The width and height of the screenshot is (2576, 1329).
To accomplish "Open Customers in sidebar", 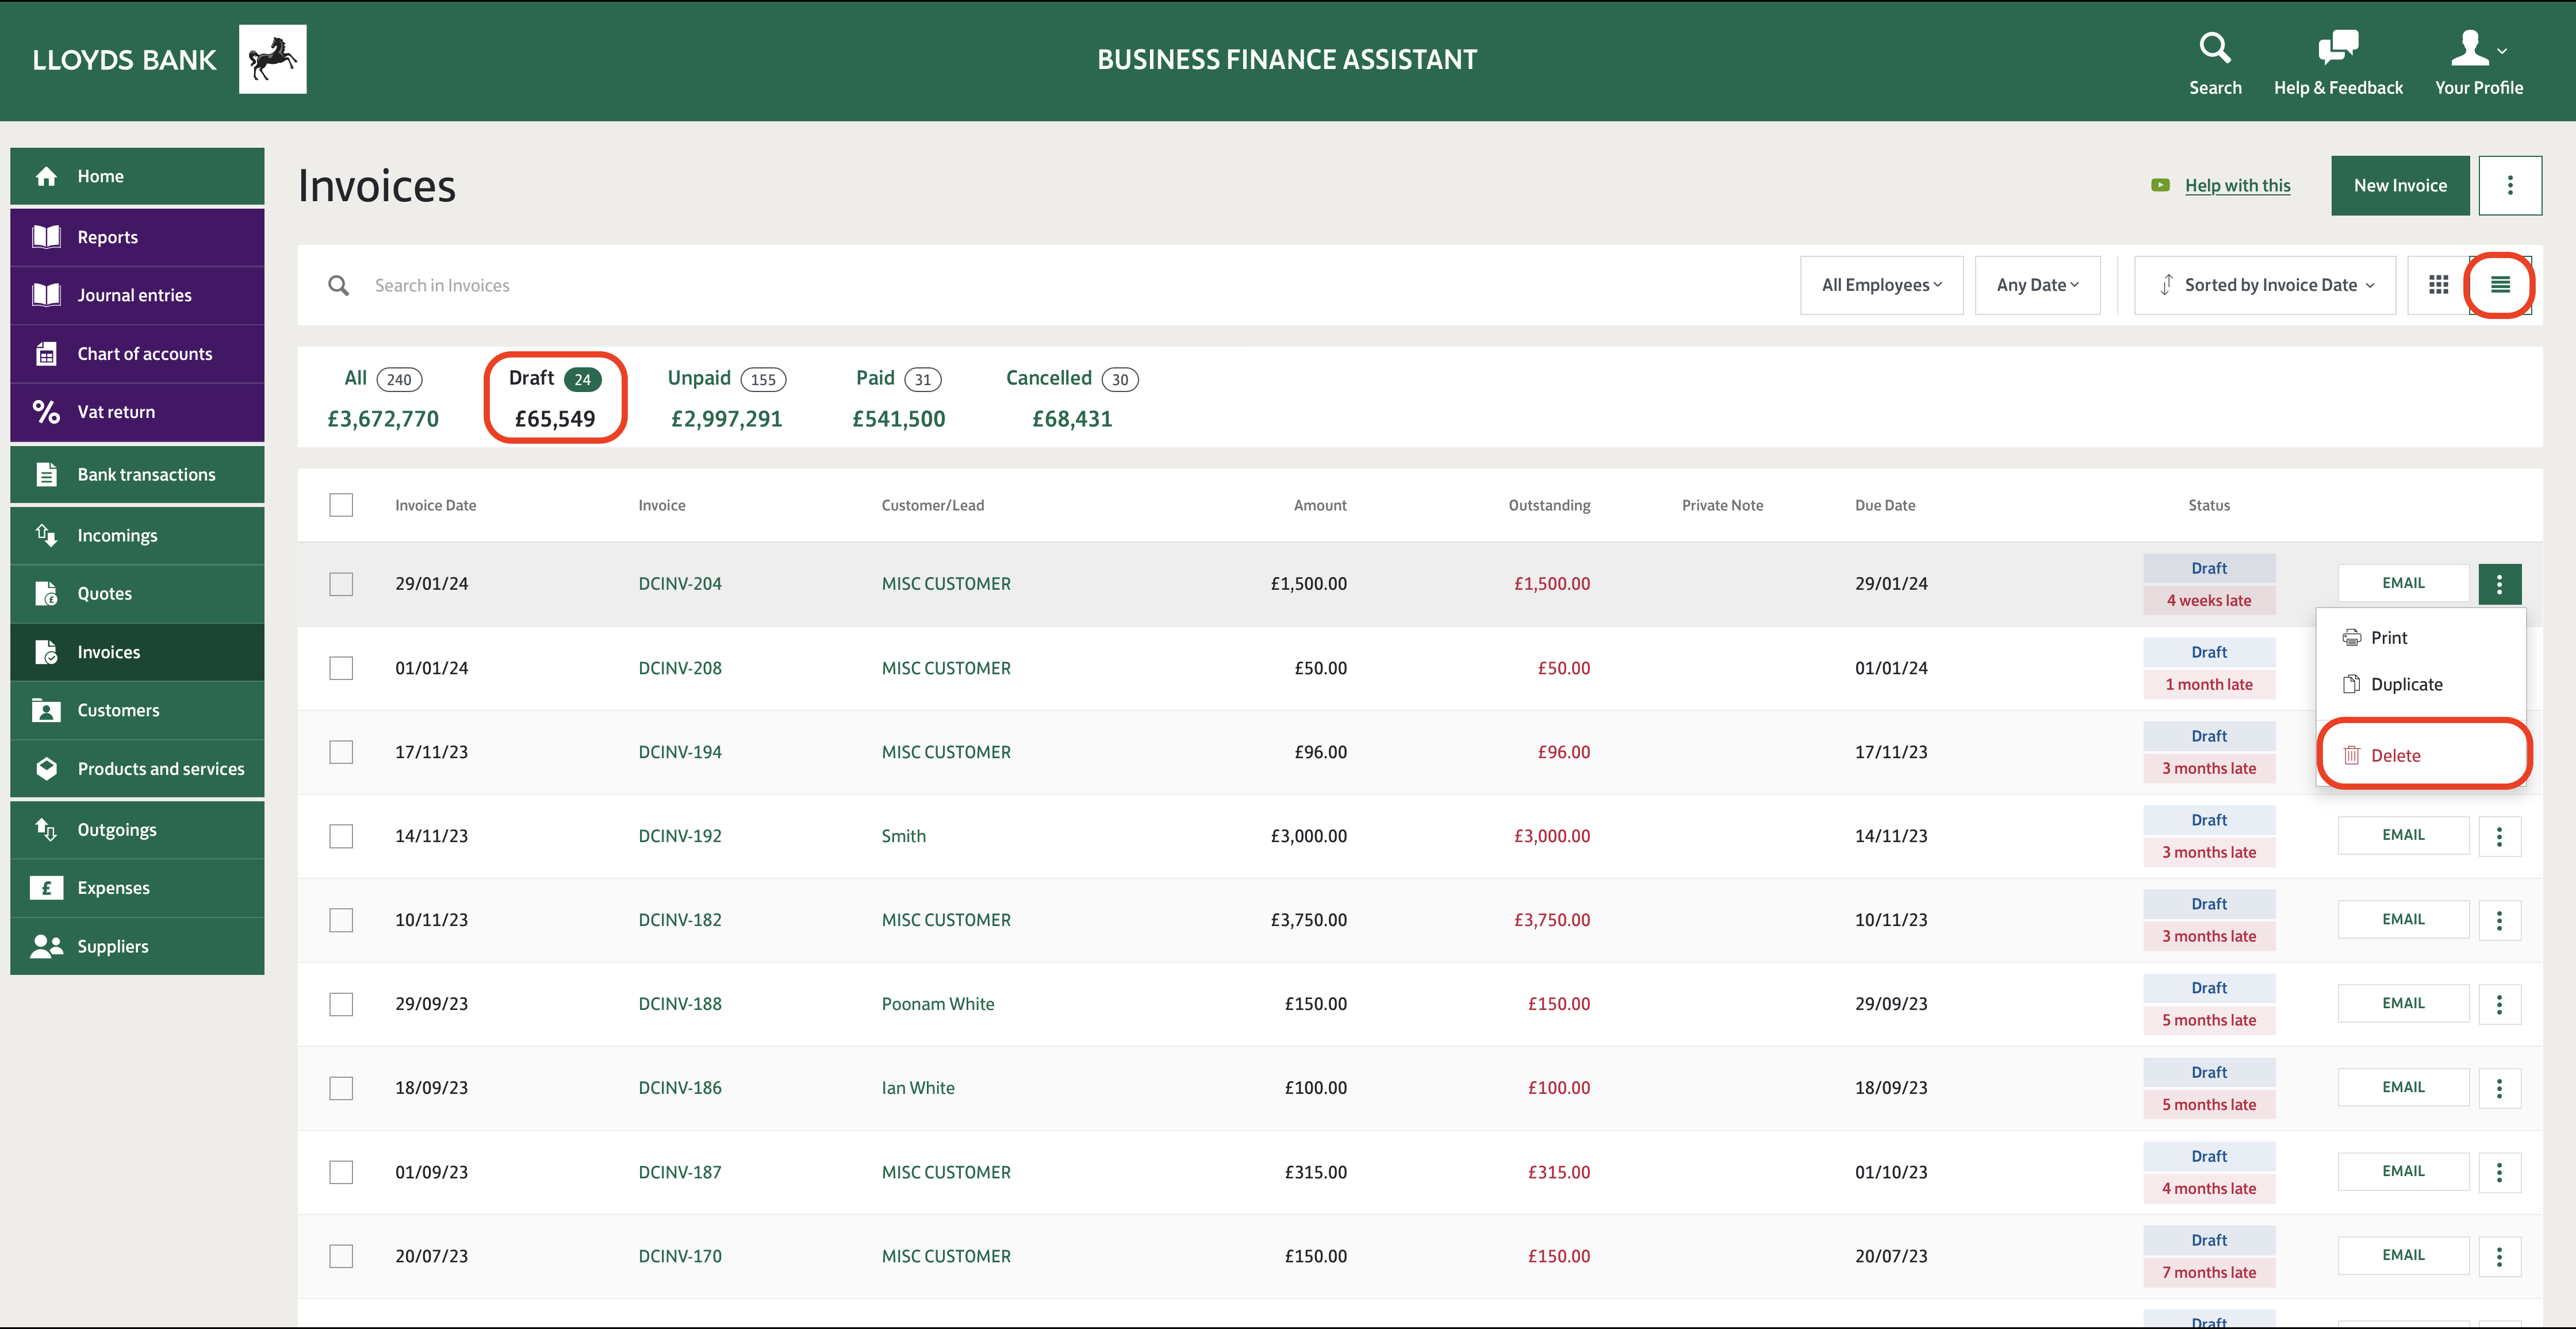I will (137, 710).
